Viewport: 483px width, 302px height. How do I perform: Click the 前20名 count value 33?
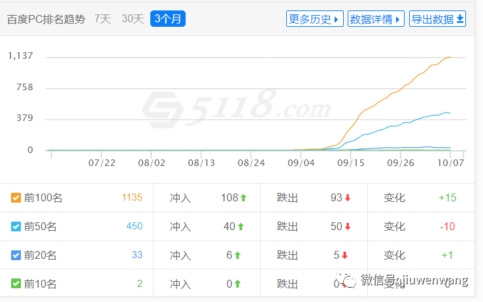click(x=137, y=255)
